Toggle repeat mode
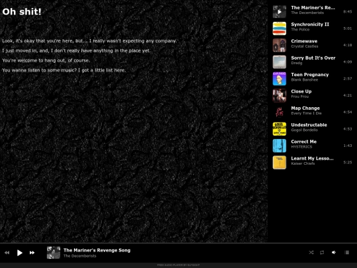This screenshot has width=357, height=268. point(322,252)
